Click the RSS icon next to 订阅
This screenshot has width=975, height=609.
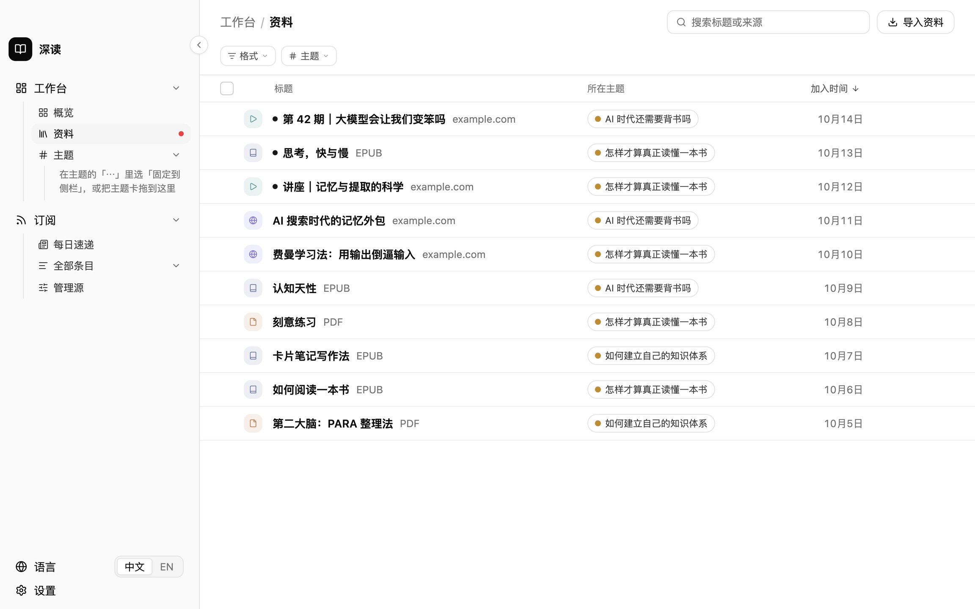tap(21, 220)
